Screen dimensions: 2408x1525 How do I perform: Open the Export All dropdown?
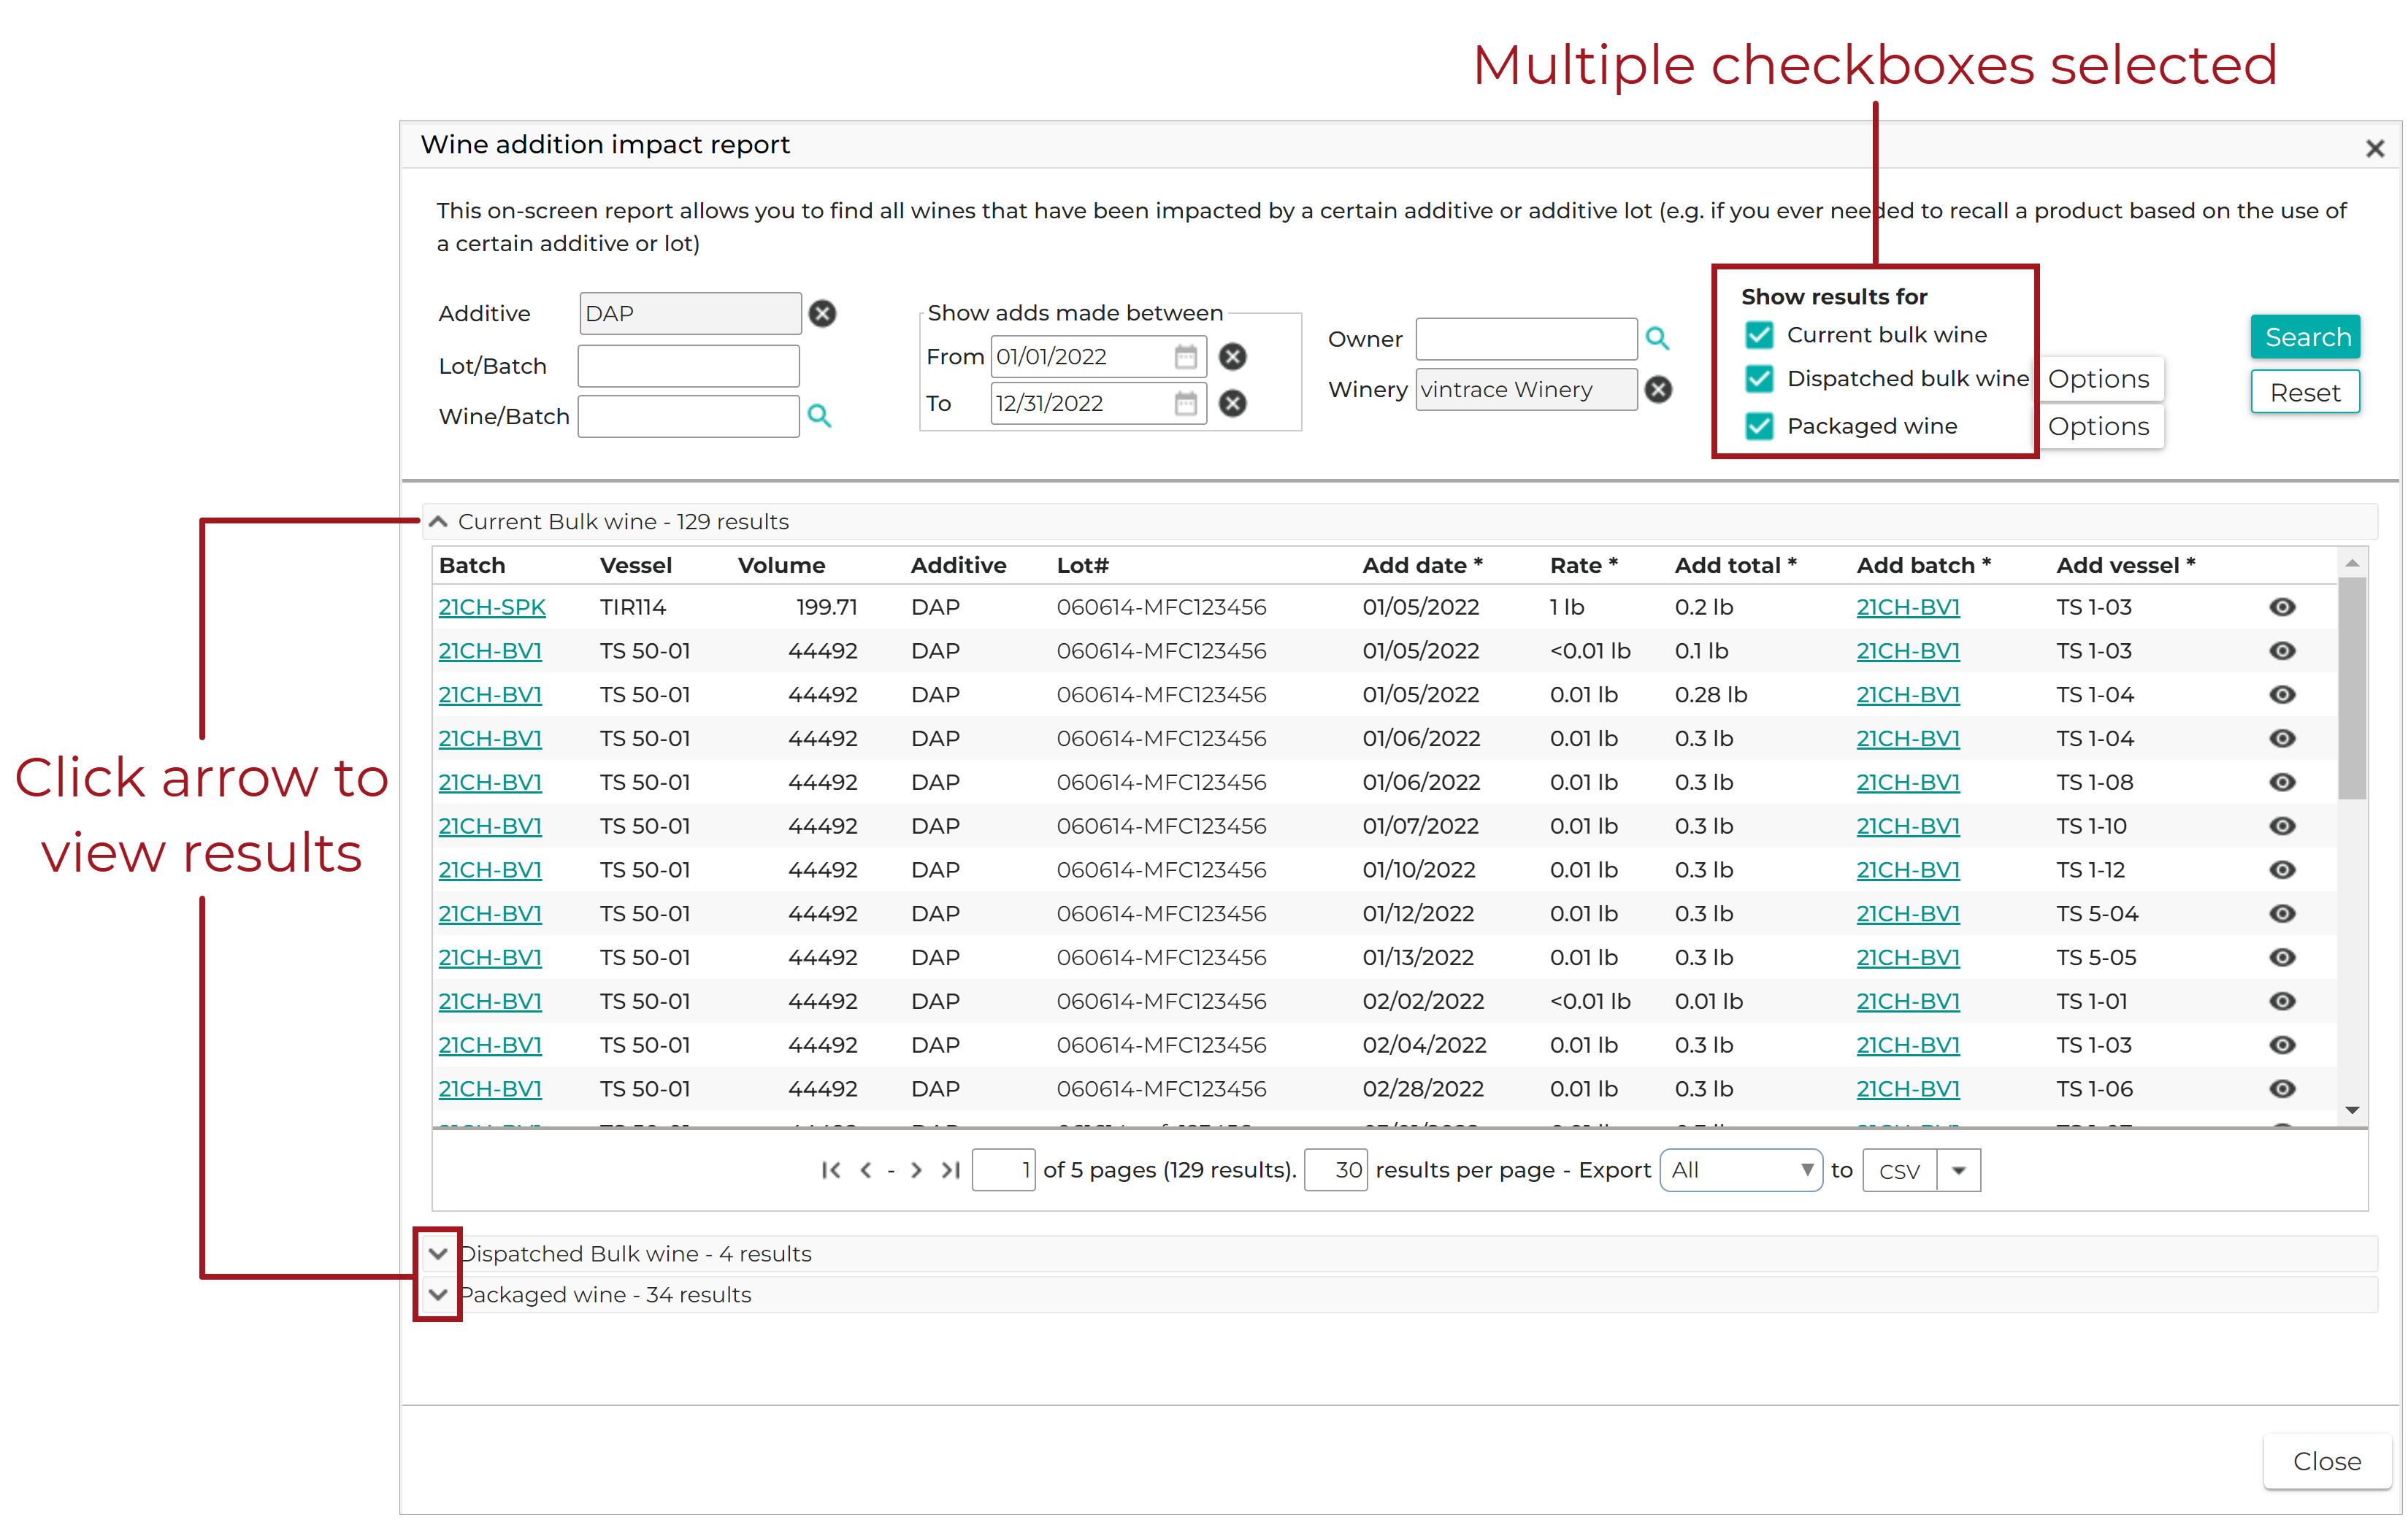1741,1170
